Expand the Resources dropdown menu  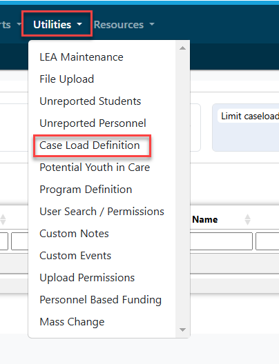124,25
